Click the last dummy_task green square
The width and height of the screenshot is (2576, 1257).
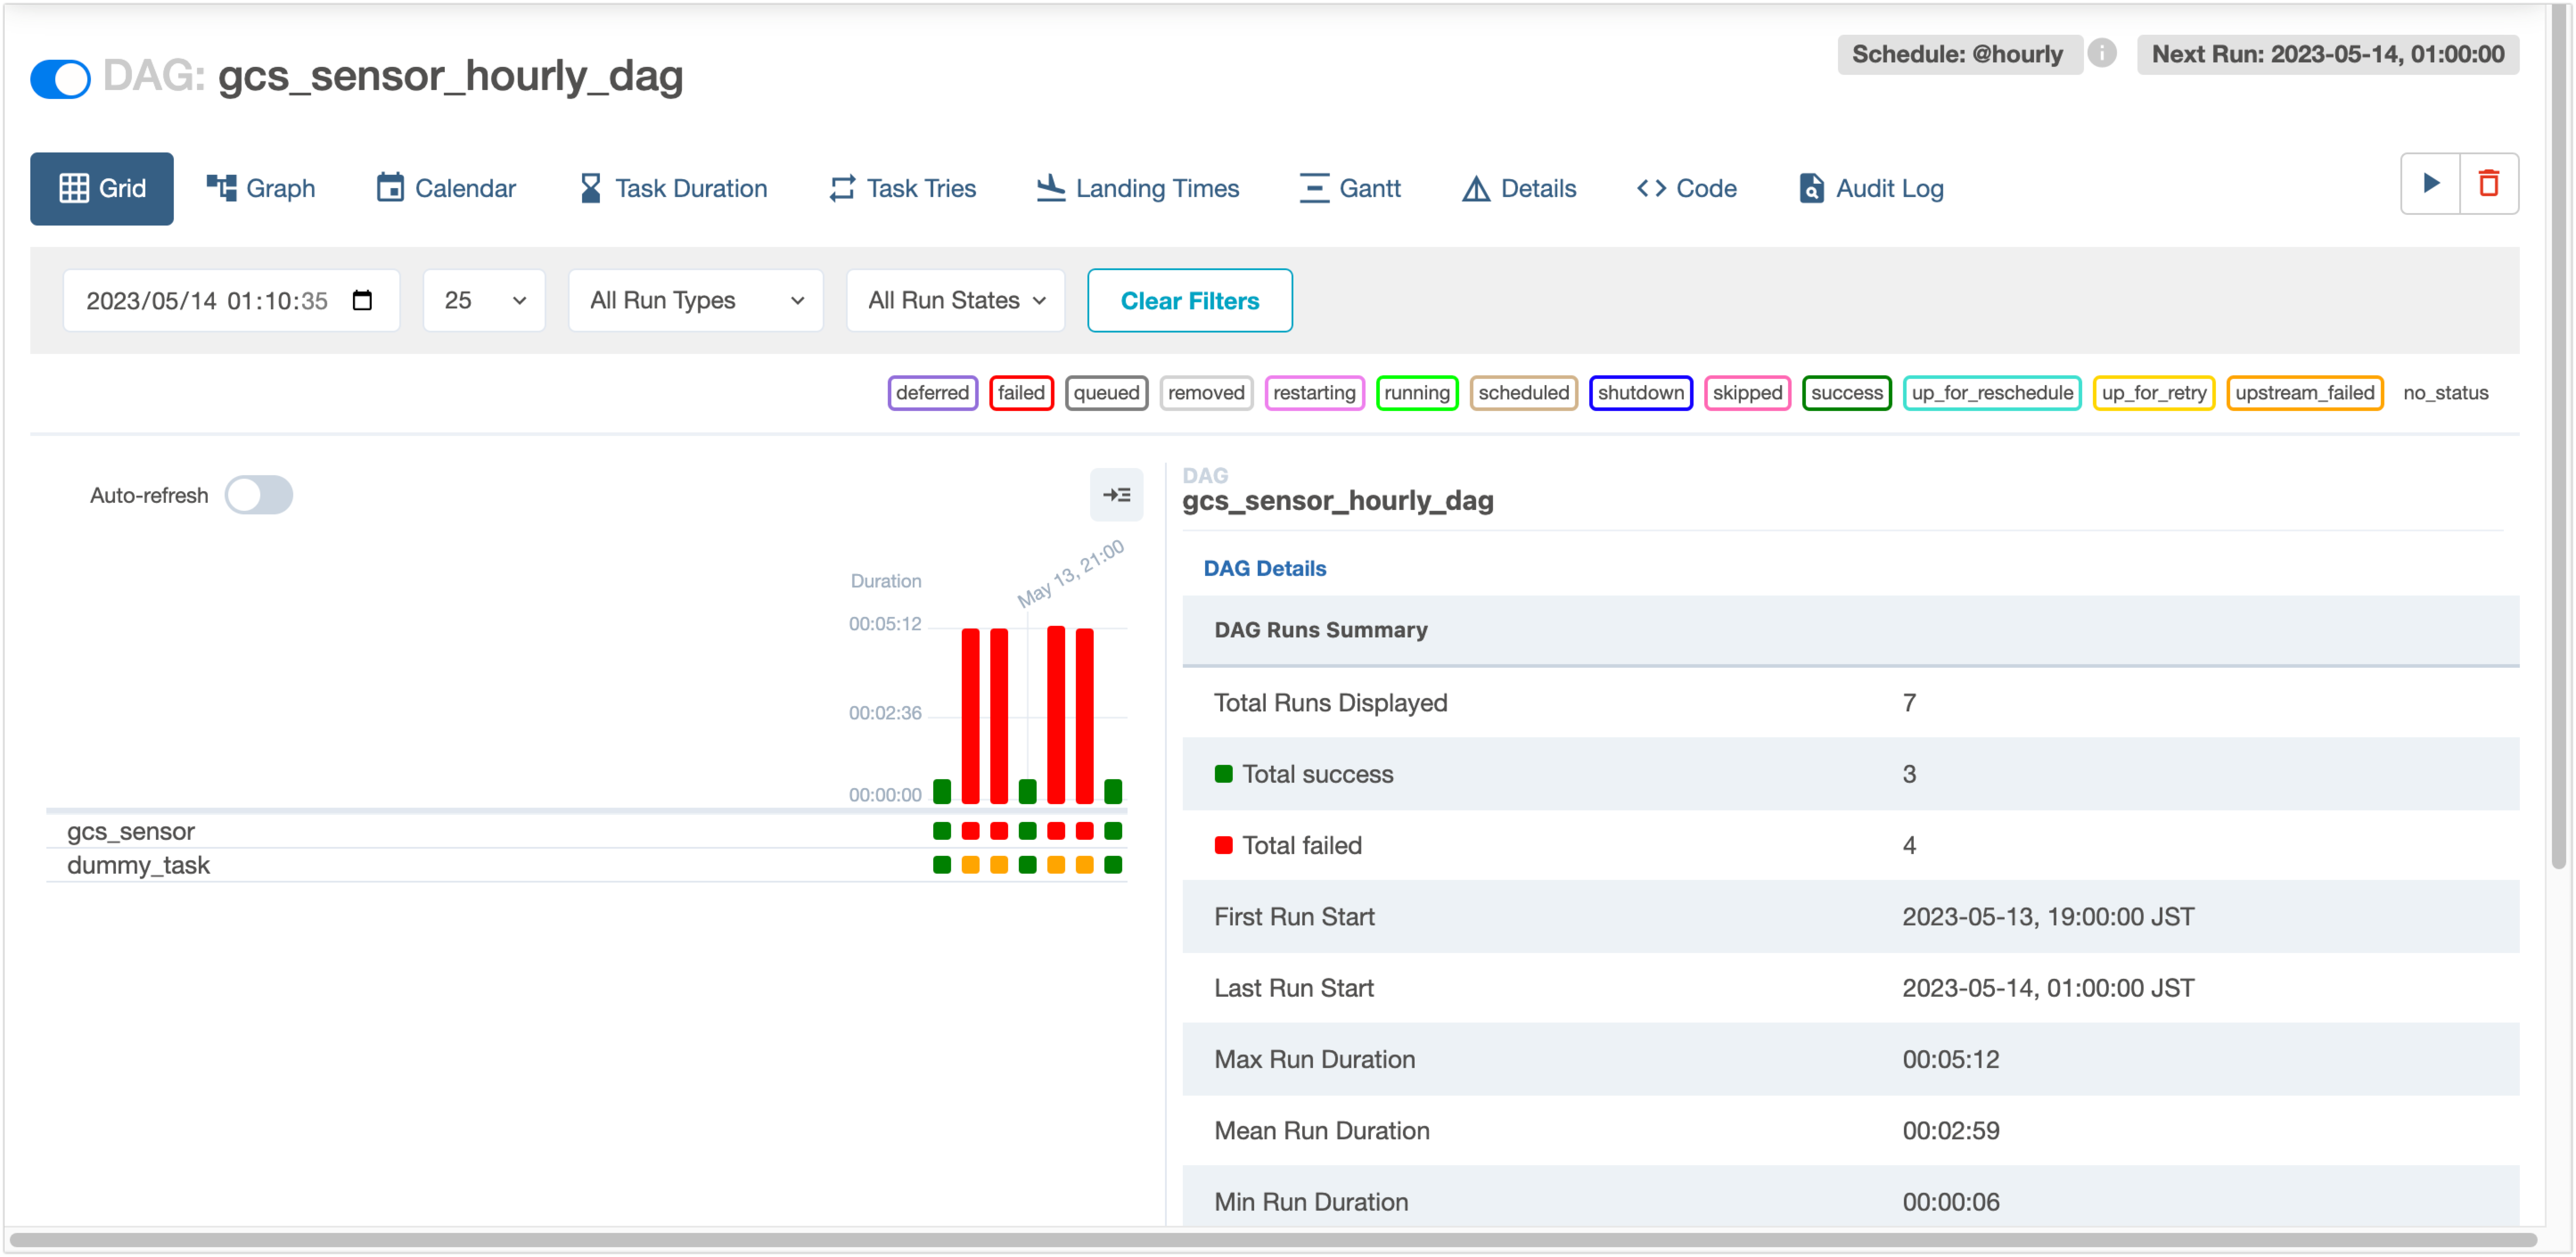[x=1113, y=865]
